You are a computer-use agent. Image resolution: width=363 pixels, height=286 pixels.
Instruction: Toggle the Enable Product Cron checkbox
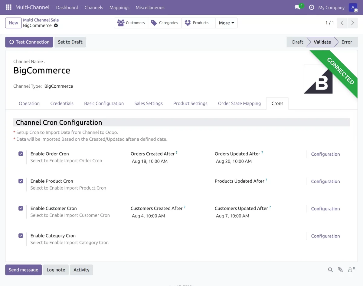[x=21, y=181]
